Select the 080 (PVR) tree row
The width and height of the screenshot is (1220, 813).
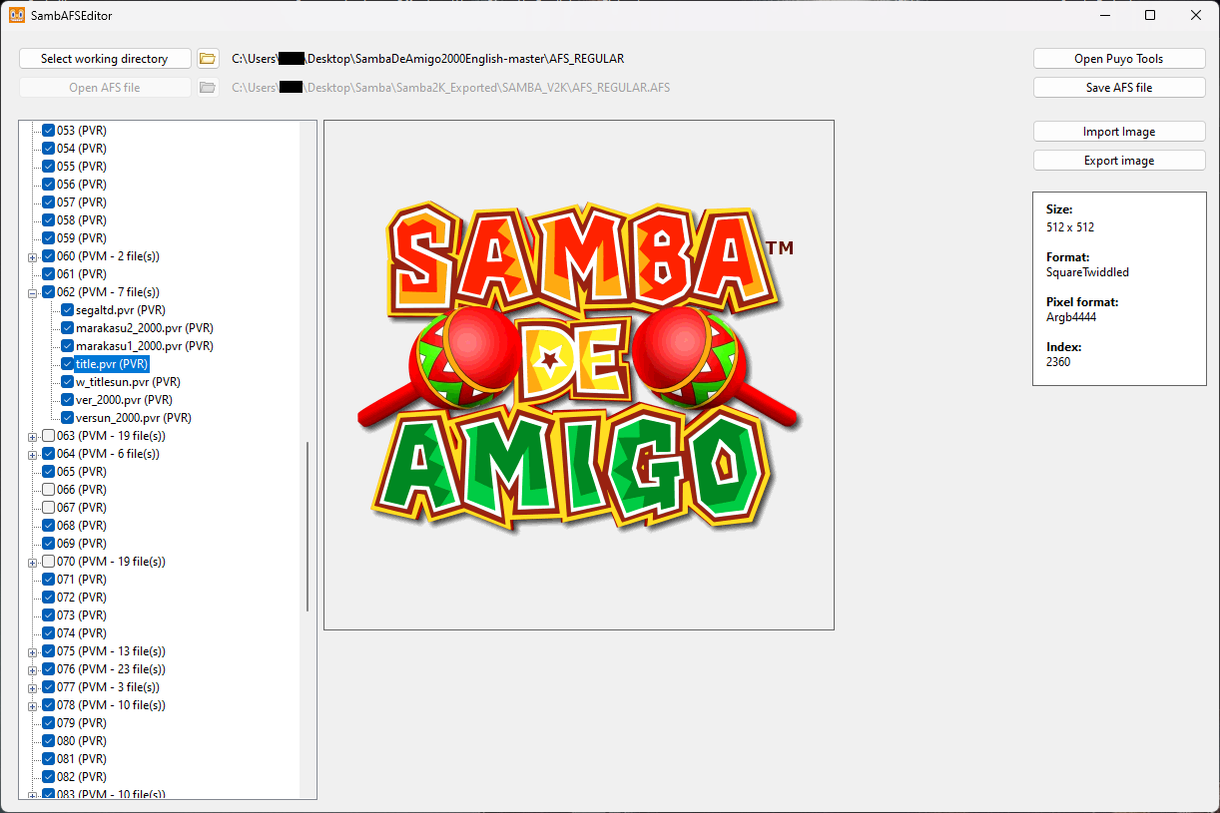[82, 741]
